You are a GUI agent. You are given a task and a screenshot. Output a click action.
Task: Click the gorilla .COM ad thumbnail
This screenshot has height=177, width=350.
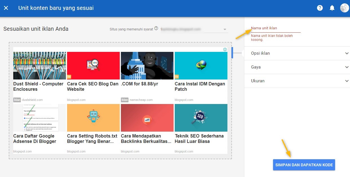147,66
